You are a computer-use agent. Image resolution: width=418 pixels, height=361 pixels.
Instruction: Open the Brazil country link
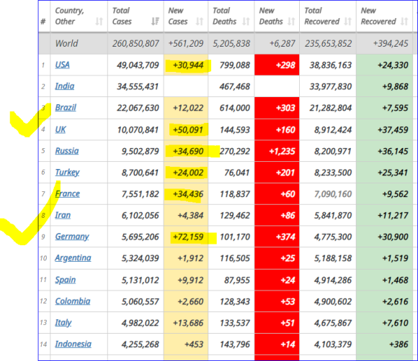coord(66,107)
